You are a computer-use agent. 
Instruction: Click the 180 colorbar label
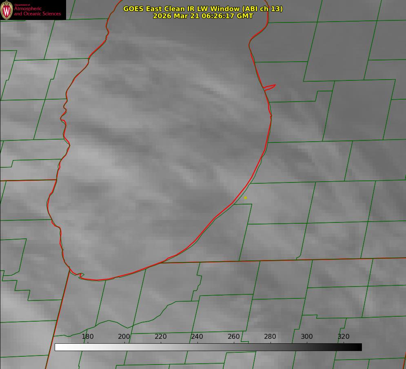[x=87, y=336]
